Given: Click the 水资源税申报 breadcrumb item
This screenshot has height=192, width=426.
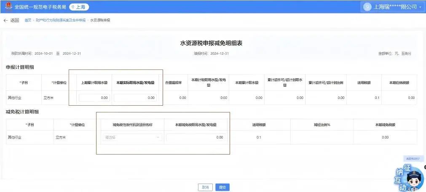Looking at the screenshot, I should pos(100,20).
